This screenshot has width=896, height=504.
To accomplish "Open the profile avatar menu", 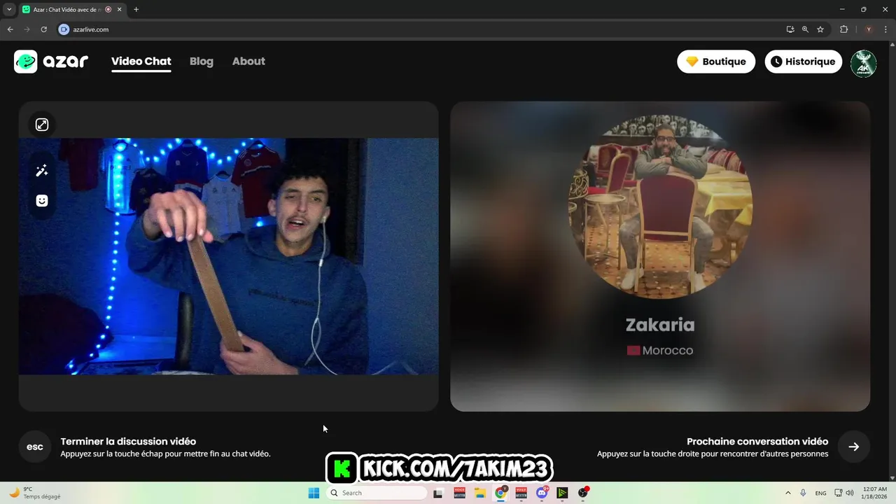I will [x=863, y=64].
